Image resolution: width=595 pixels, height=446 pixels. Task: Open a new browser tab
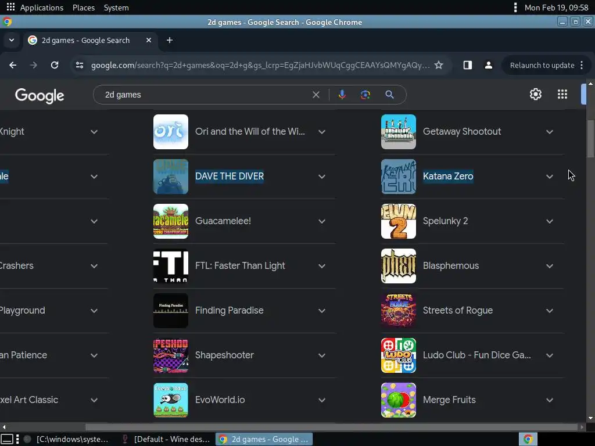tap(170, 40)
